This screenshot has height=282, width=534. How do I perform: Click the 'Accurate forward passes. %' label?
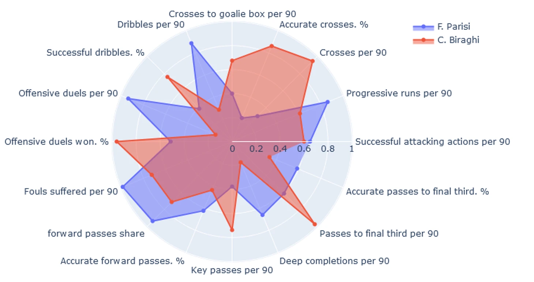122,261
